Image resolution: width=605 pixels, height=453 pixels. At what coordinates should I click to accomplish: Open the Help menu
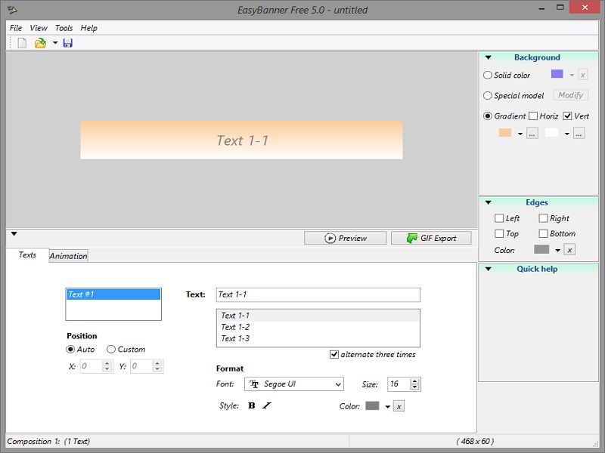coord(88,28)
